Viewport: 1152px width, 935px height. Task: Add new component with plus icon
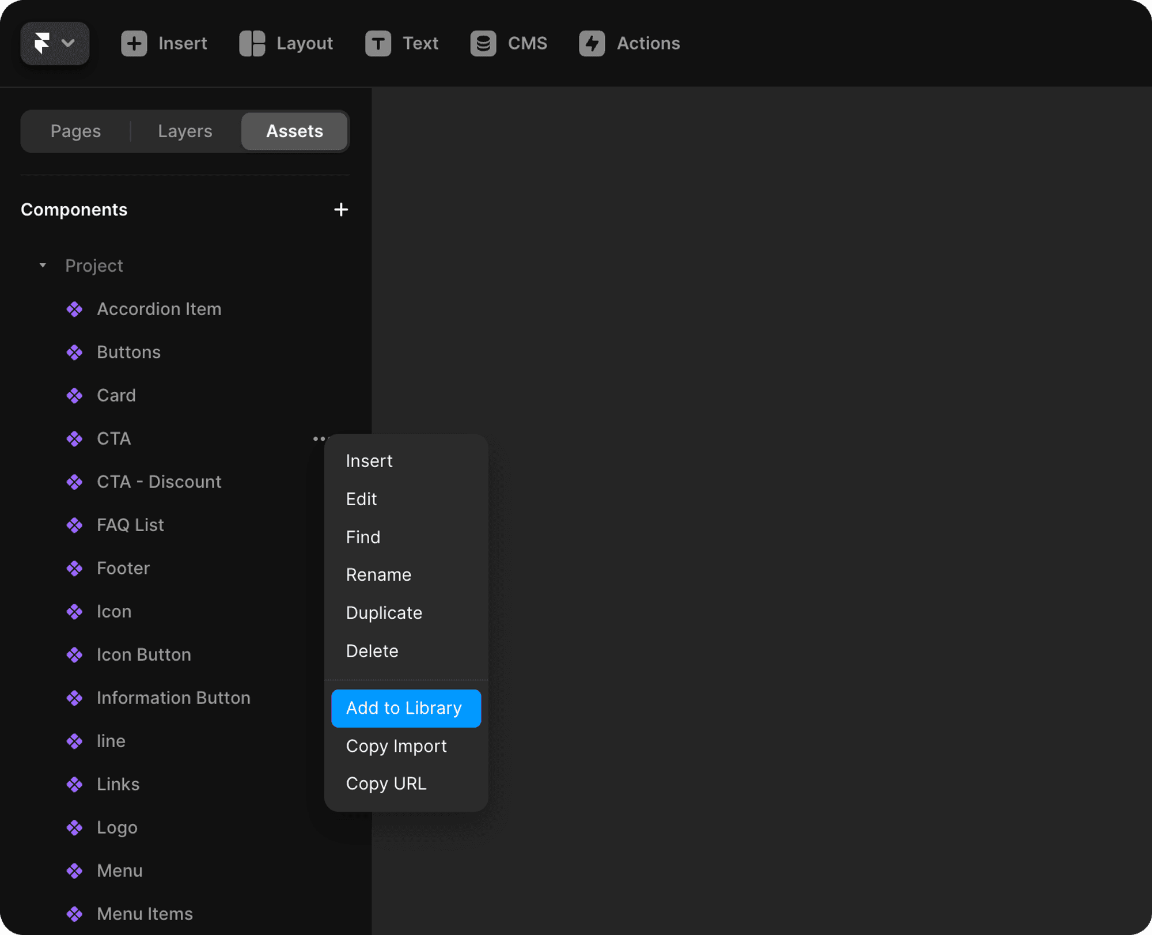coord(340,210)
